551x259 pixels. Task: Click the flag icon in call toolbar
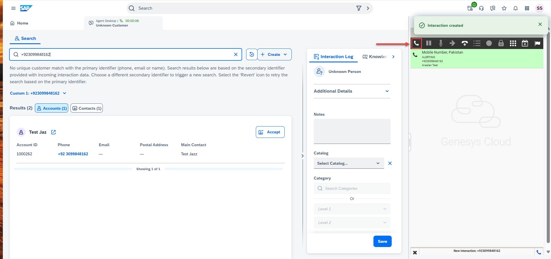click(x=537, y=43)
